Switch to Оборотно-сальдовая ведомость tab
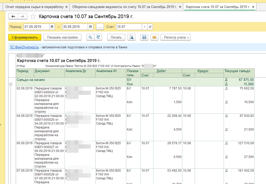The width and height of the screenshot is (266, 184). 125,7
